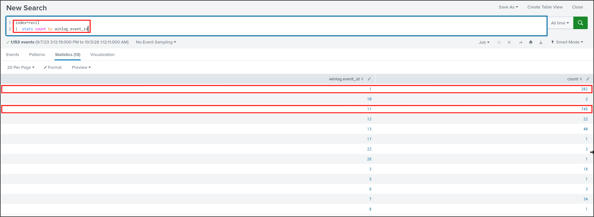594x217 pixels.
Task: Click the count value 22
Action: (586, 119)
